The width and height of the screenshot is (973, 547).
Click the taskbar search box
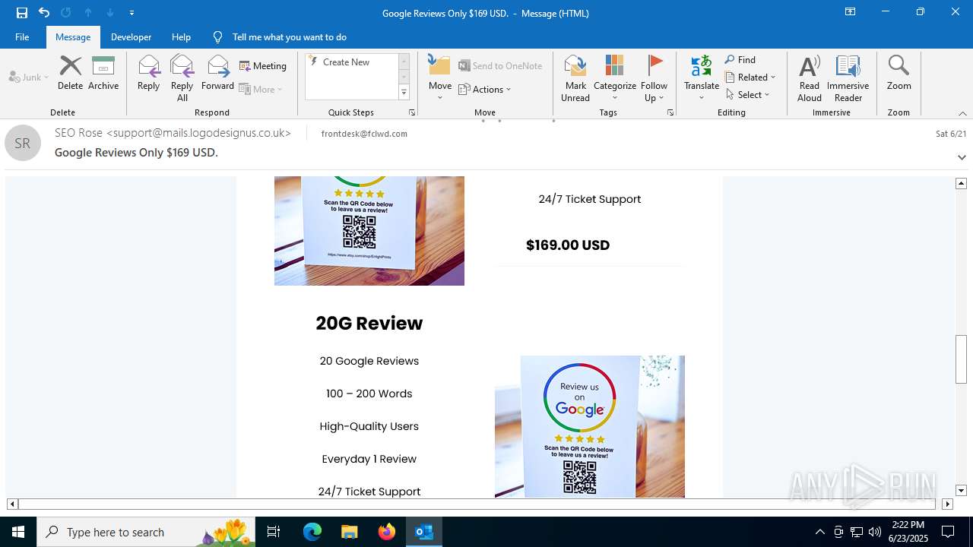pyautogui.click(x=147, y=532)
